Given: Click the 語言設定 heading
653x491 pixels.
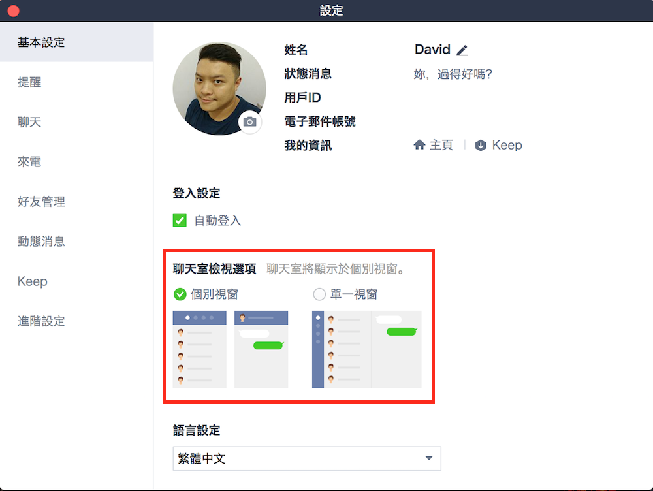Looking at the screenshot, I should (197, 430).
